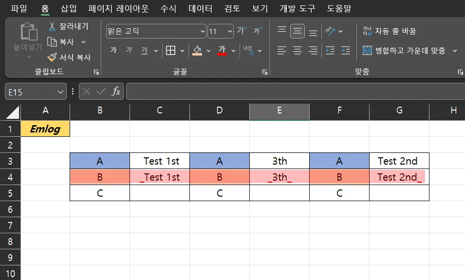Align text to the vertical middle
The height and width of the screenshot is (280, 465).
coord(298,31)
